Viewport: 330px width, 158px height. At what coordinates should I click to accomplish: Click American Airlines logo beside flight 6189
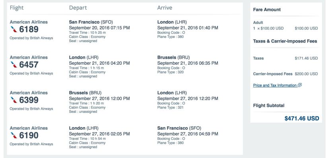tap(14, 29)
